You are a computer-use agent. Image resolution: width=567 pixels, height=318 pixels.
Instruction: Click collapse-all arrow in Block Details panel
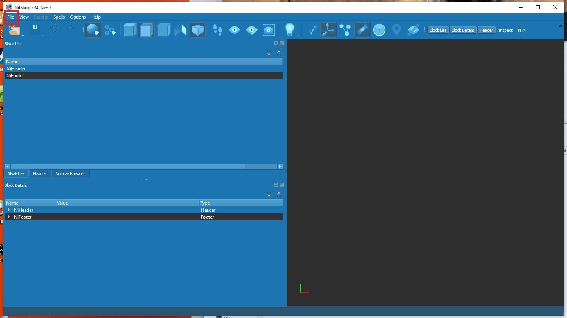(279, 194)
